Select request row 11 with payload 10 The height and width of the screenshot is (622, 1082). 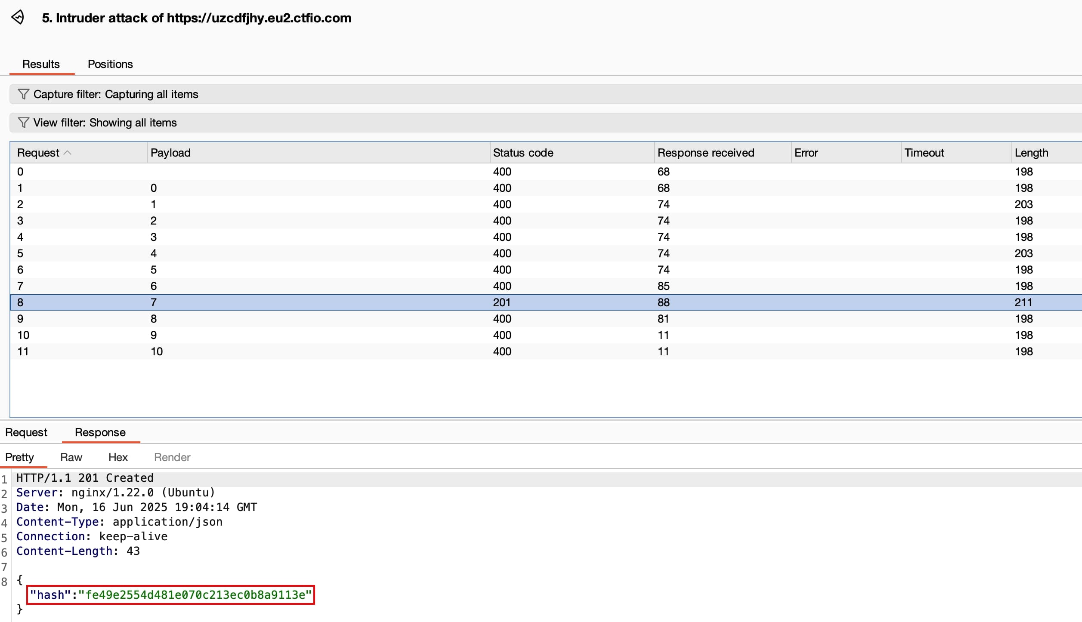coord(546,351)
